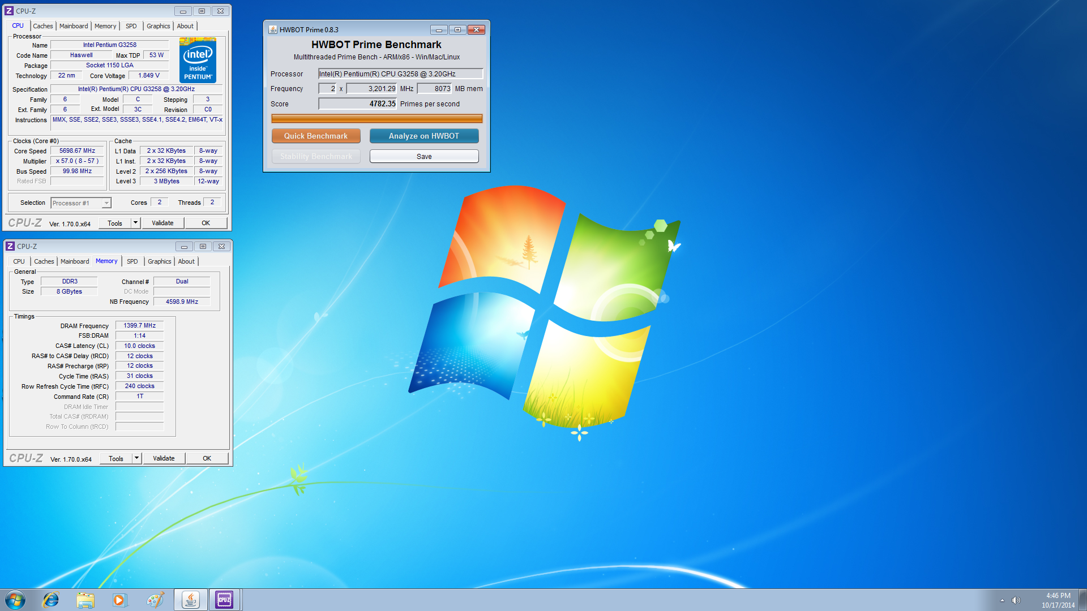
Task: Show hidden tray icons arrow
Action: (1002, 600)
